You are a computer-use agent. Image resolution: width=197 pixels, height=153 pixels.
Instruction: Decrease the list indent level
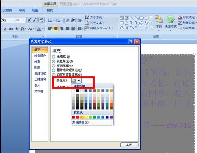[x=67, y=20]
